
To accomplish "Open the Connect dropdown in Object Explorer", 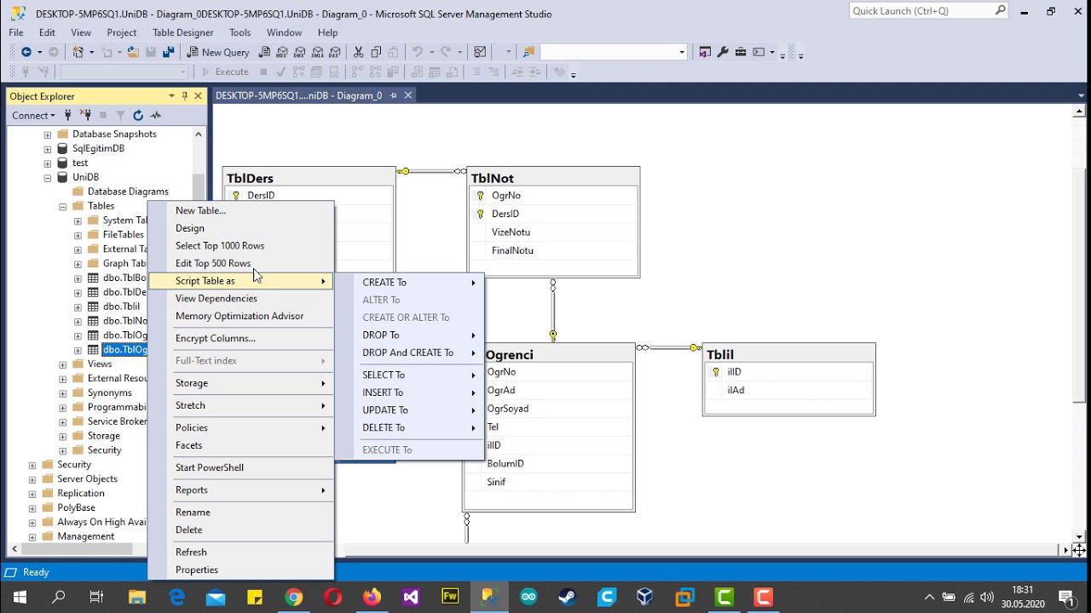I will pos(33,115).
